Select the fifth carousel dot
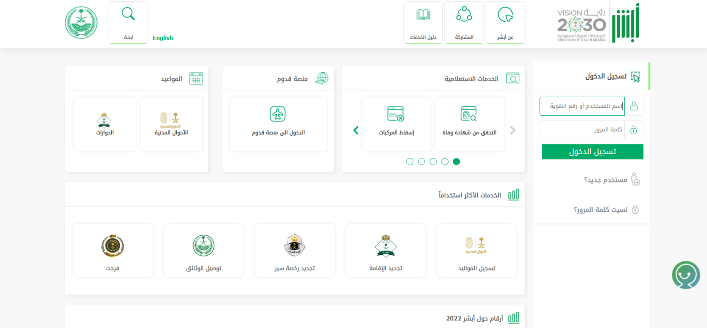This screenshot has width=707, height=328. tap(410, 162)
